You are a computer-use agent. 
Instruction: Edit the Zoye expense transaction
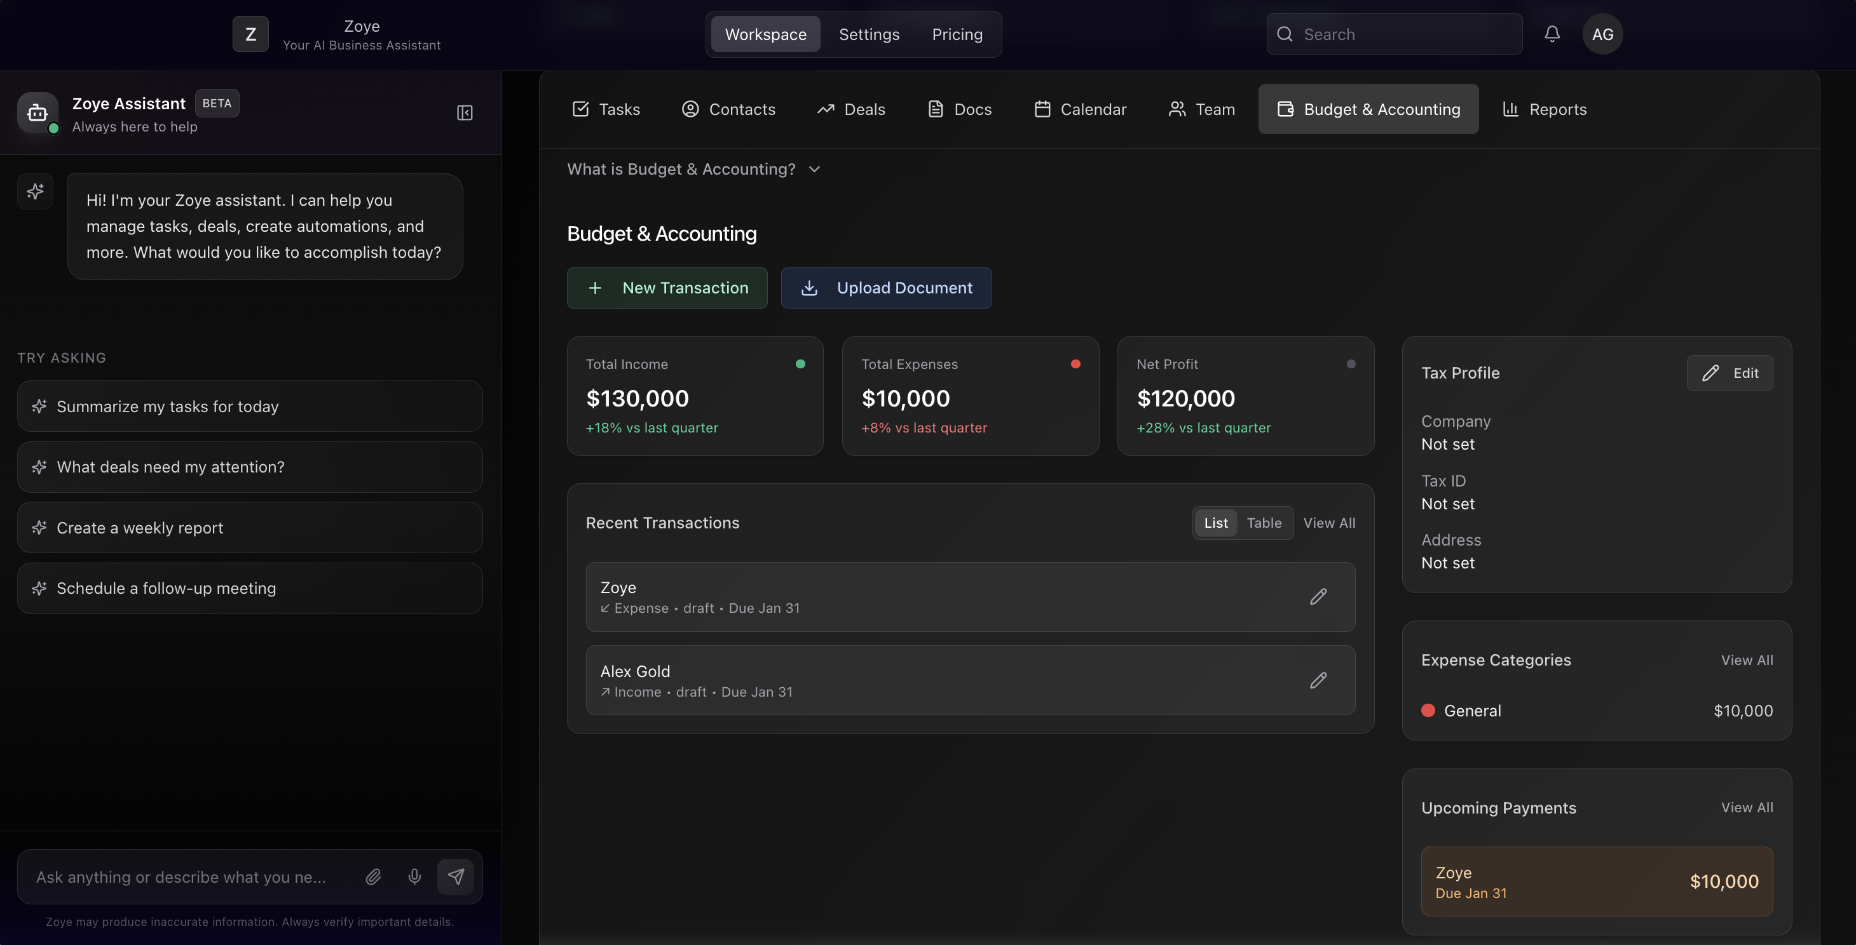[1318, 596]
